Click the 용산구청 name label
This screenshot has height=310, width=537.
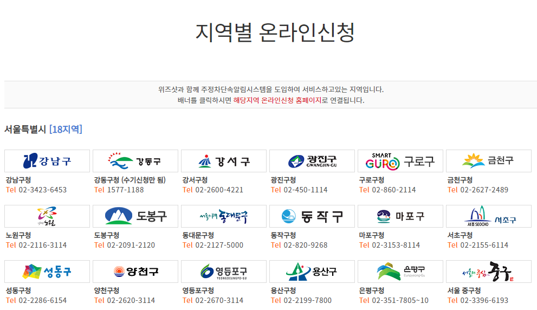(x=283, y=290)
